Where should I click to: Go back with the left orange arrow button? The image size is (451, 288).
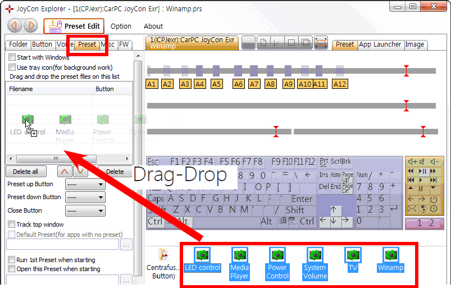coord(15,26)
